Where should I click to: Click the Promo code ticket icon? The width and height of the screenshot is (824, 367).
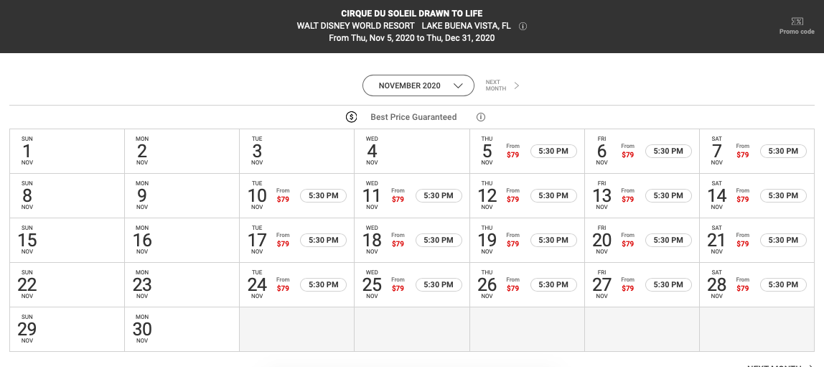pyautogui.click(x=797, y=22)
